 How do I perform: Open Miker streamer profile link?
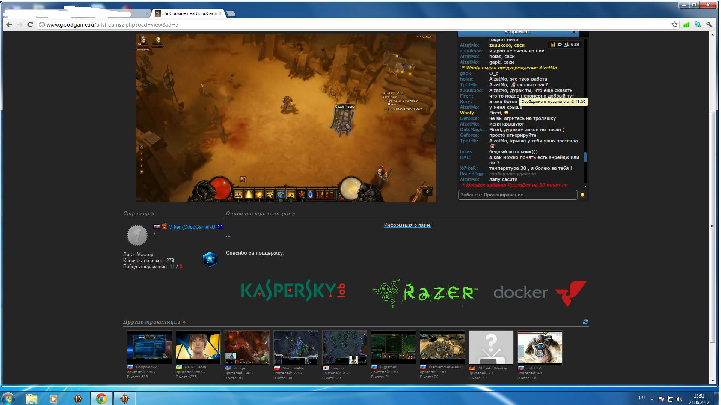pos(174,227)
